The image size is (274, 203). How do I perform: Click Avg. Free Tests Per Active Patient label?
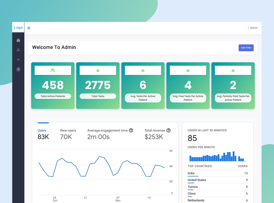point(188,98)
